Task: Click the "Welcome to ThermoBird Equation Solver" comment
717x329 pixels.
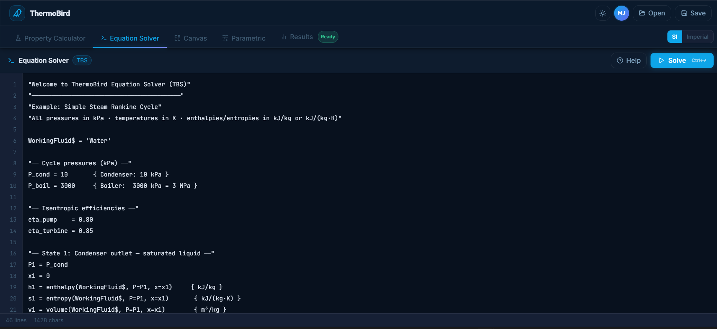Action: [x=109, y=84]
